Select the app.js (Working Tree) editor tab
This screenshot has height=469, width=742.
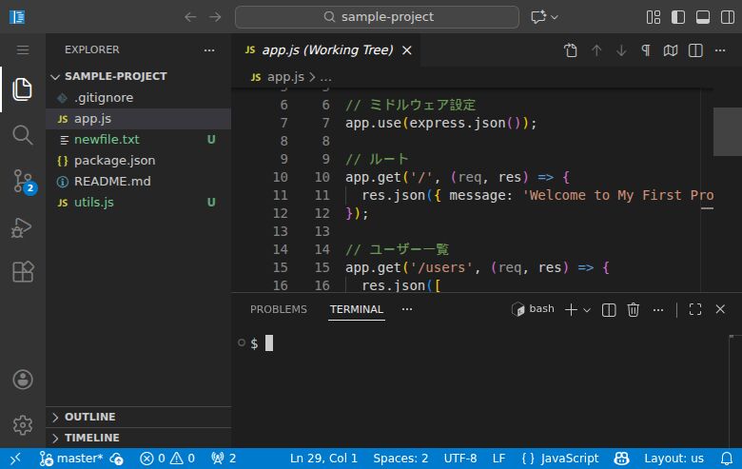pyautogui.click(x=326, y=49)
